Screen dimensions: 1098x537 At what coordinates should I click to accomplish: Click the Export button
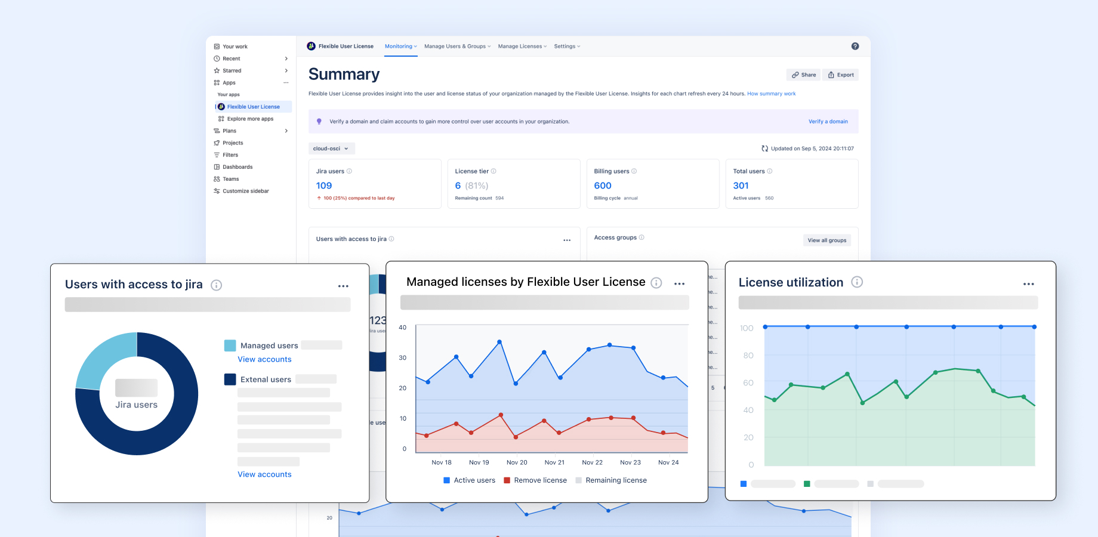(x=840, y=75)
